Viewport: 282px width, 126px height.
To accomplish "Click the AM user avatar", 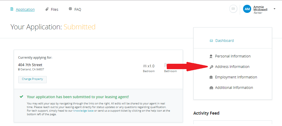I will coord(247,9).
